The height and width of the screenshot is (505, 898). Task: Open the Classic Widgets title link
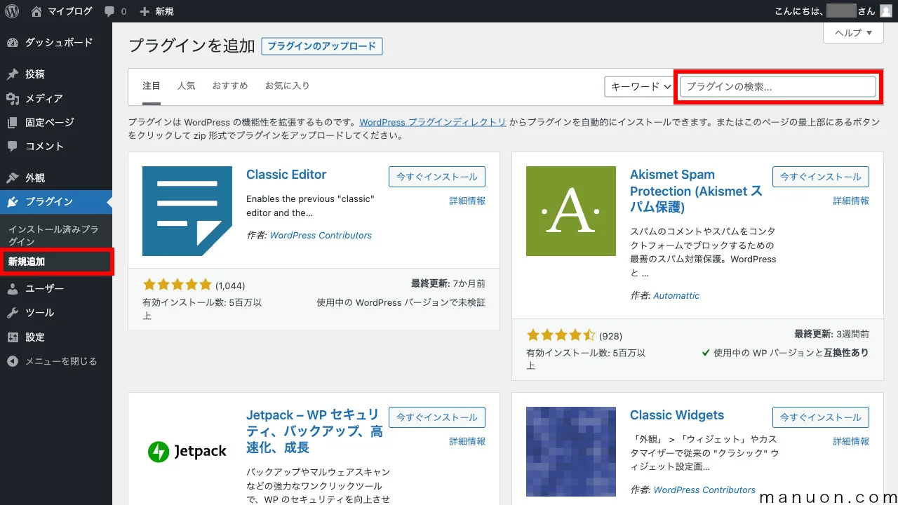click(677, 415)
